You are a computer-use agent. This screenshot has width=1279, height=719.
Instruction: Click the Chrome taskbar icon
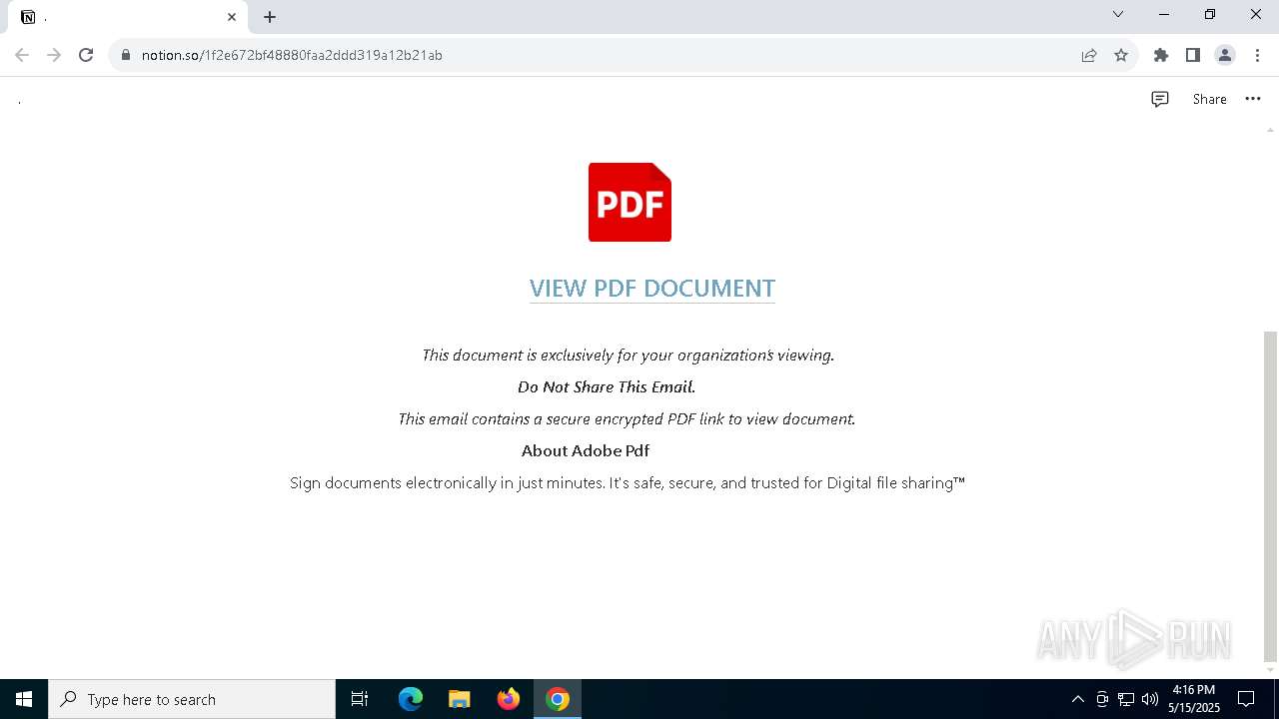558,699
